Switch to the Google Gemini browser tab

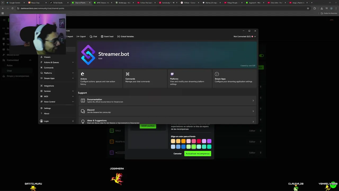pyautogui.click(x=15, y=3)
